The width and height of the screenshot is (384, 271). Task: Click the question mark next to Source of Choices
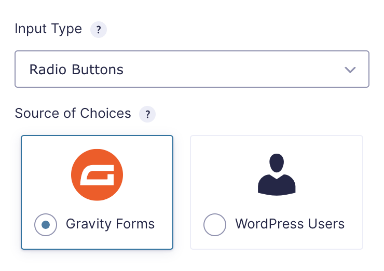147,114
